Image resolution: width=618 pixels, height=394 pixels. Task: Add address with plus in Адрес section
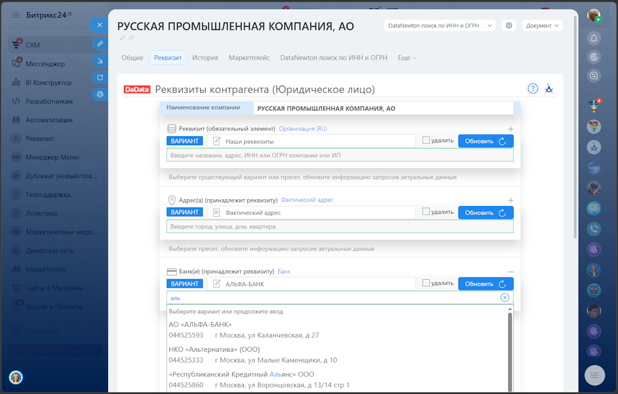[x=510, y=200]
